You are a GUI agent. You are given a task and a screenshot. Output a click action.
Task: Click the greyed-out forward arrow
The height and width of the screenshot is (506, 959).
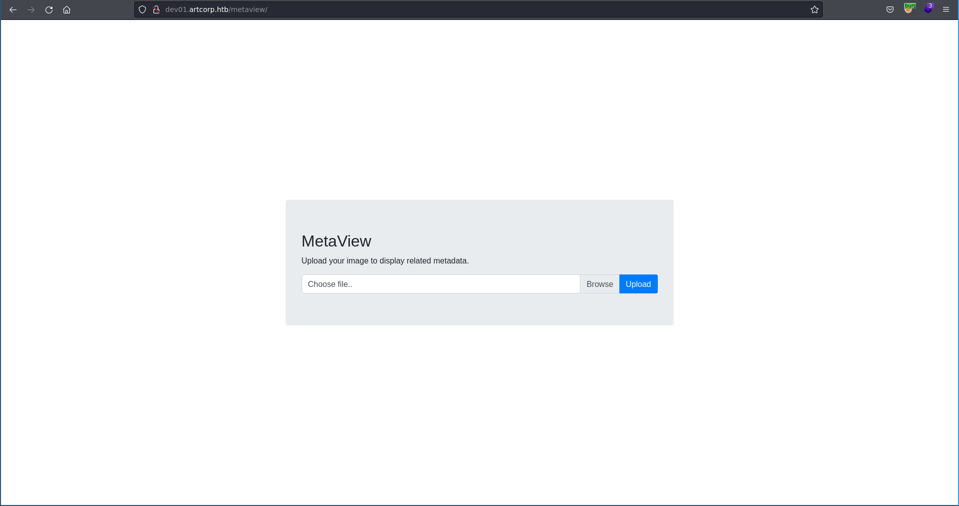click(31, 9)
